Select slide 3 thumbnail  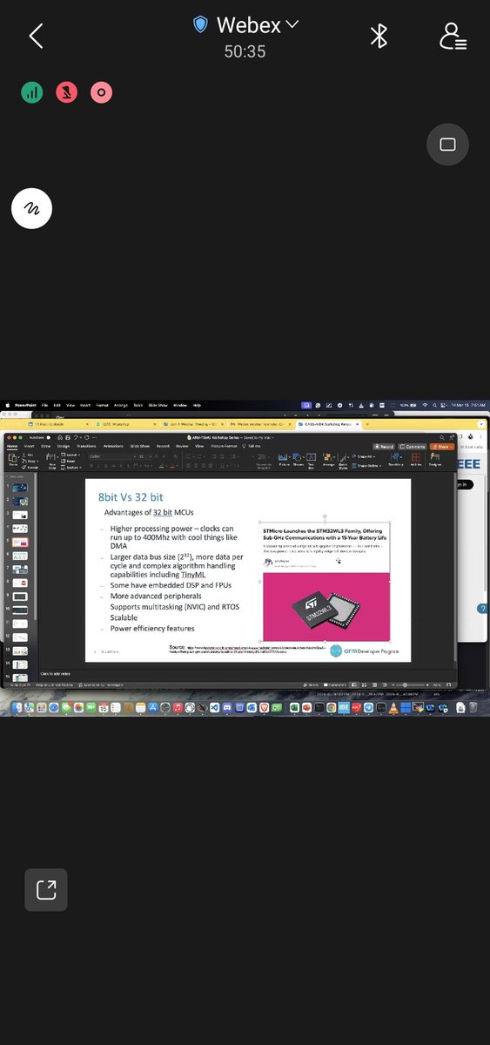[x=19, y=514]
